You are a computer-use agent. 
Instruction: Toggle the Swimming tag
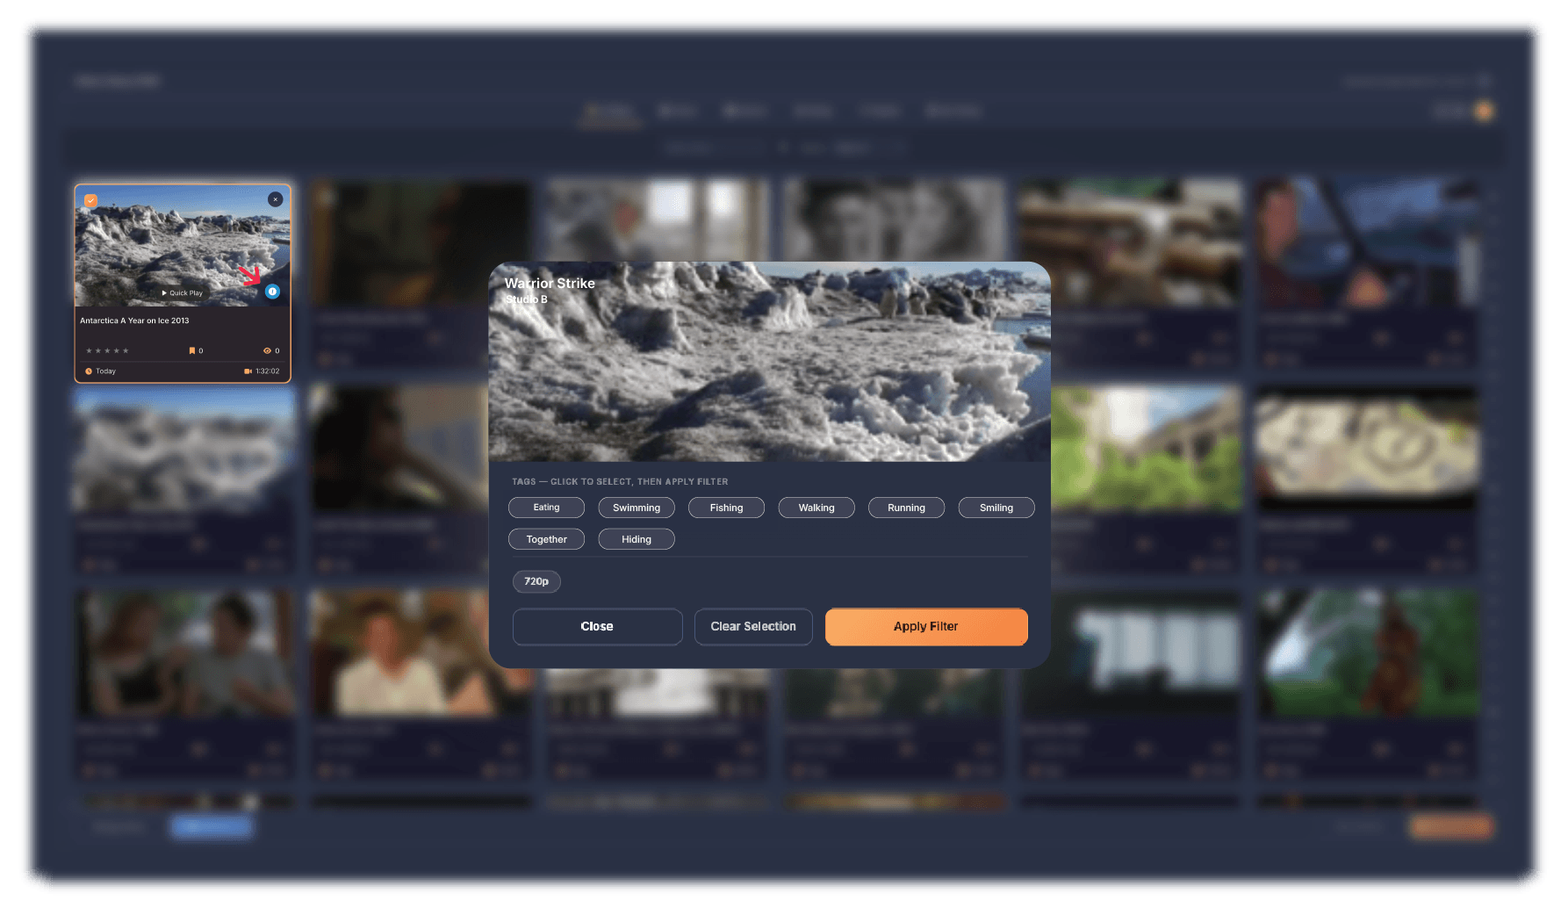click(636, 508)
